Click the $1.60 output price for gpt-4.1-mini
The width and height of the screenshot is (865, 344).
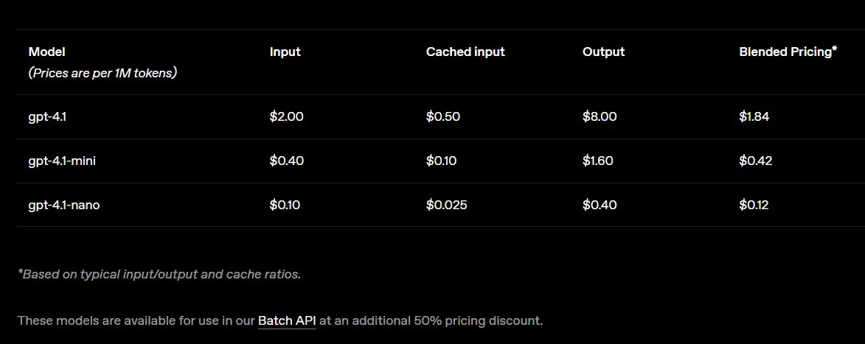tap(597, 161)
